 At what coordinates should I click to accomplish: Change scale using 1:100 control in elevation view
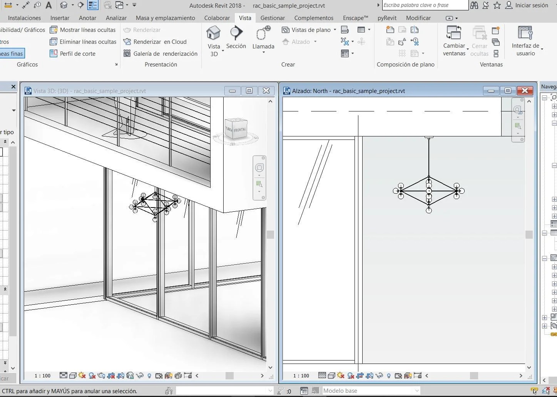[x=301, y=376]
